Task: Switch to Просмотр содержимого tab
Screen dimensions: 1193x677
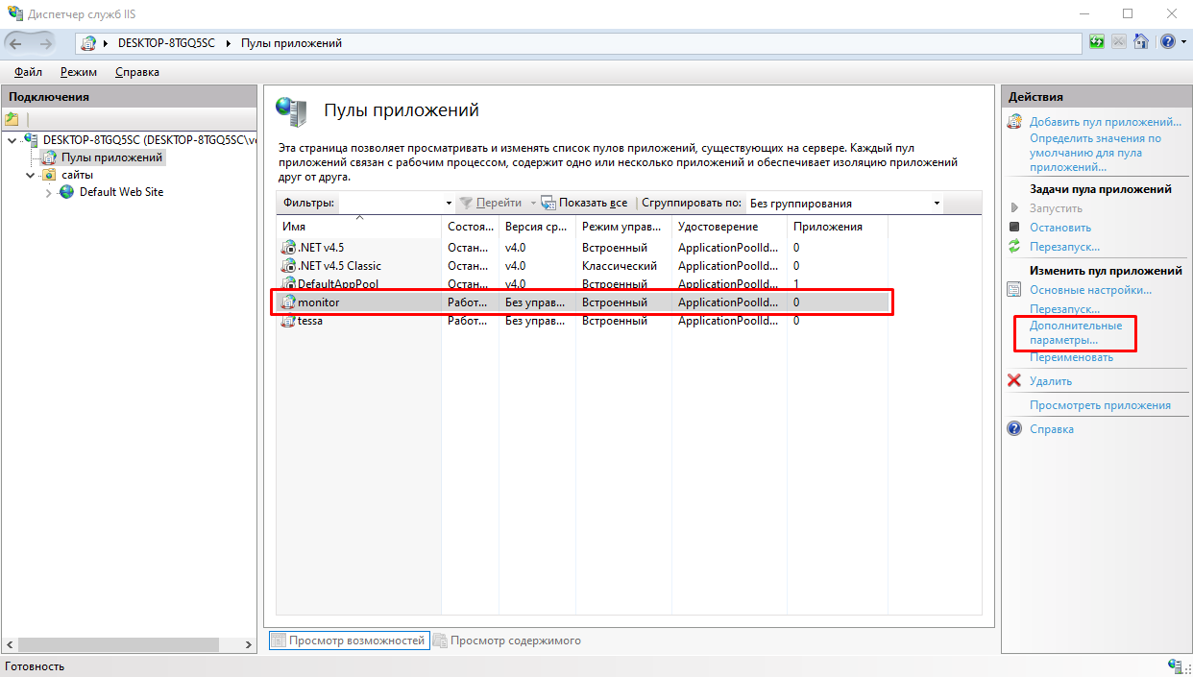Action: point(515,641)
